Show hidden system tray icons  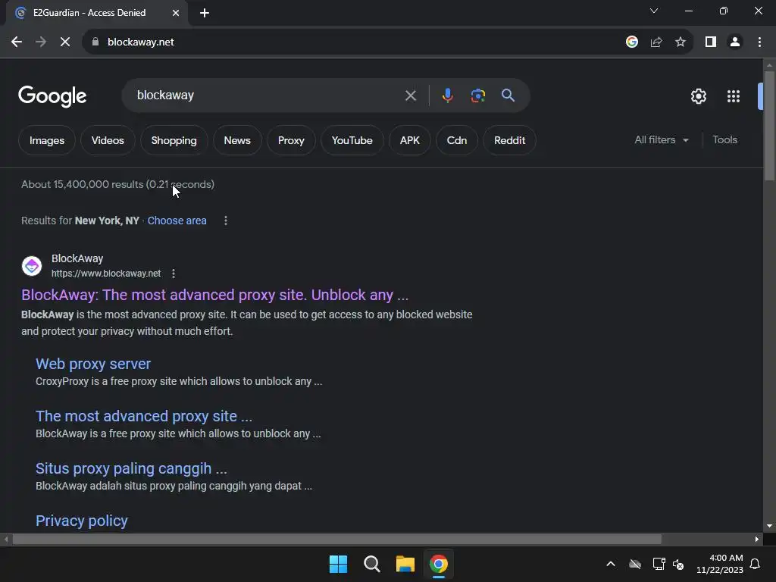click(611, 564)
